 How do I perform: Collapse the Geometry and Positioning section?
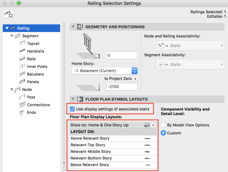73,27
